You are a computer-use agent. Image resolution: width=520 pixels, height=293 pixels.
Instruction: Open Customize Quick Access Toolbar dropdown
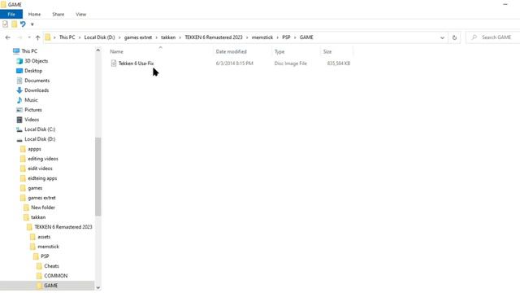tap(32, 24)
